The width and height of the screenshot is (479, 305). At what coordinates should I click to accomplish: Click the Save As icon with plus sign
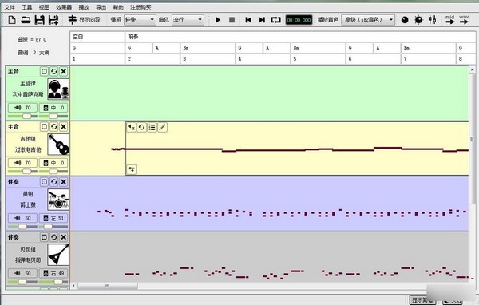tap(53, 20)
